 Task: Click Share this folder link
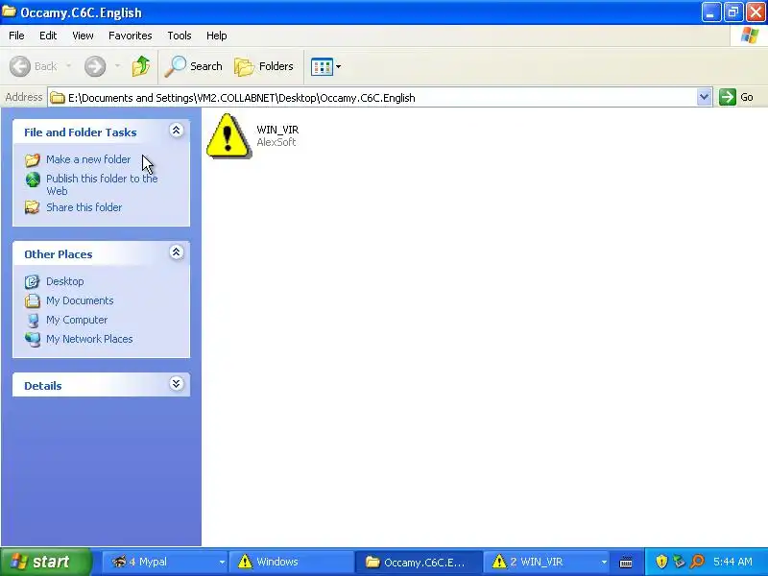point(84,207)
